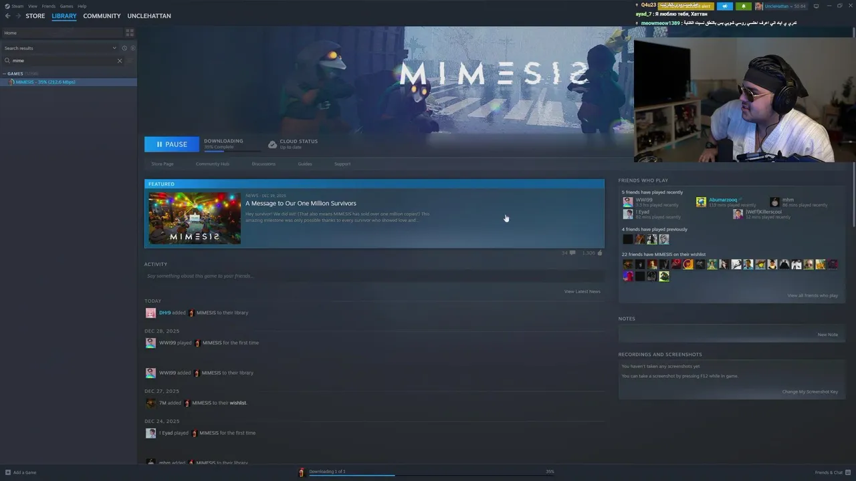Click the Home button in library sidebar
Screen dimensions: 856x481
click(62, 33)
